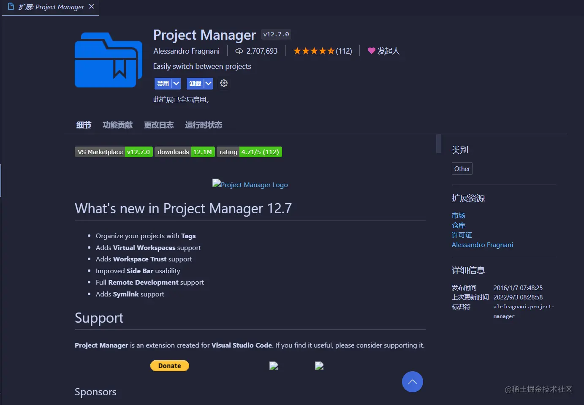Image resolution: width=584 pixels, height=405 pixels.
Task: Click the readme vertical scrollbar thumb
Action: point(439,144)
